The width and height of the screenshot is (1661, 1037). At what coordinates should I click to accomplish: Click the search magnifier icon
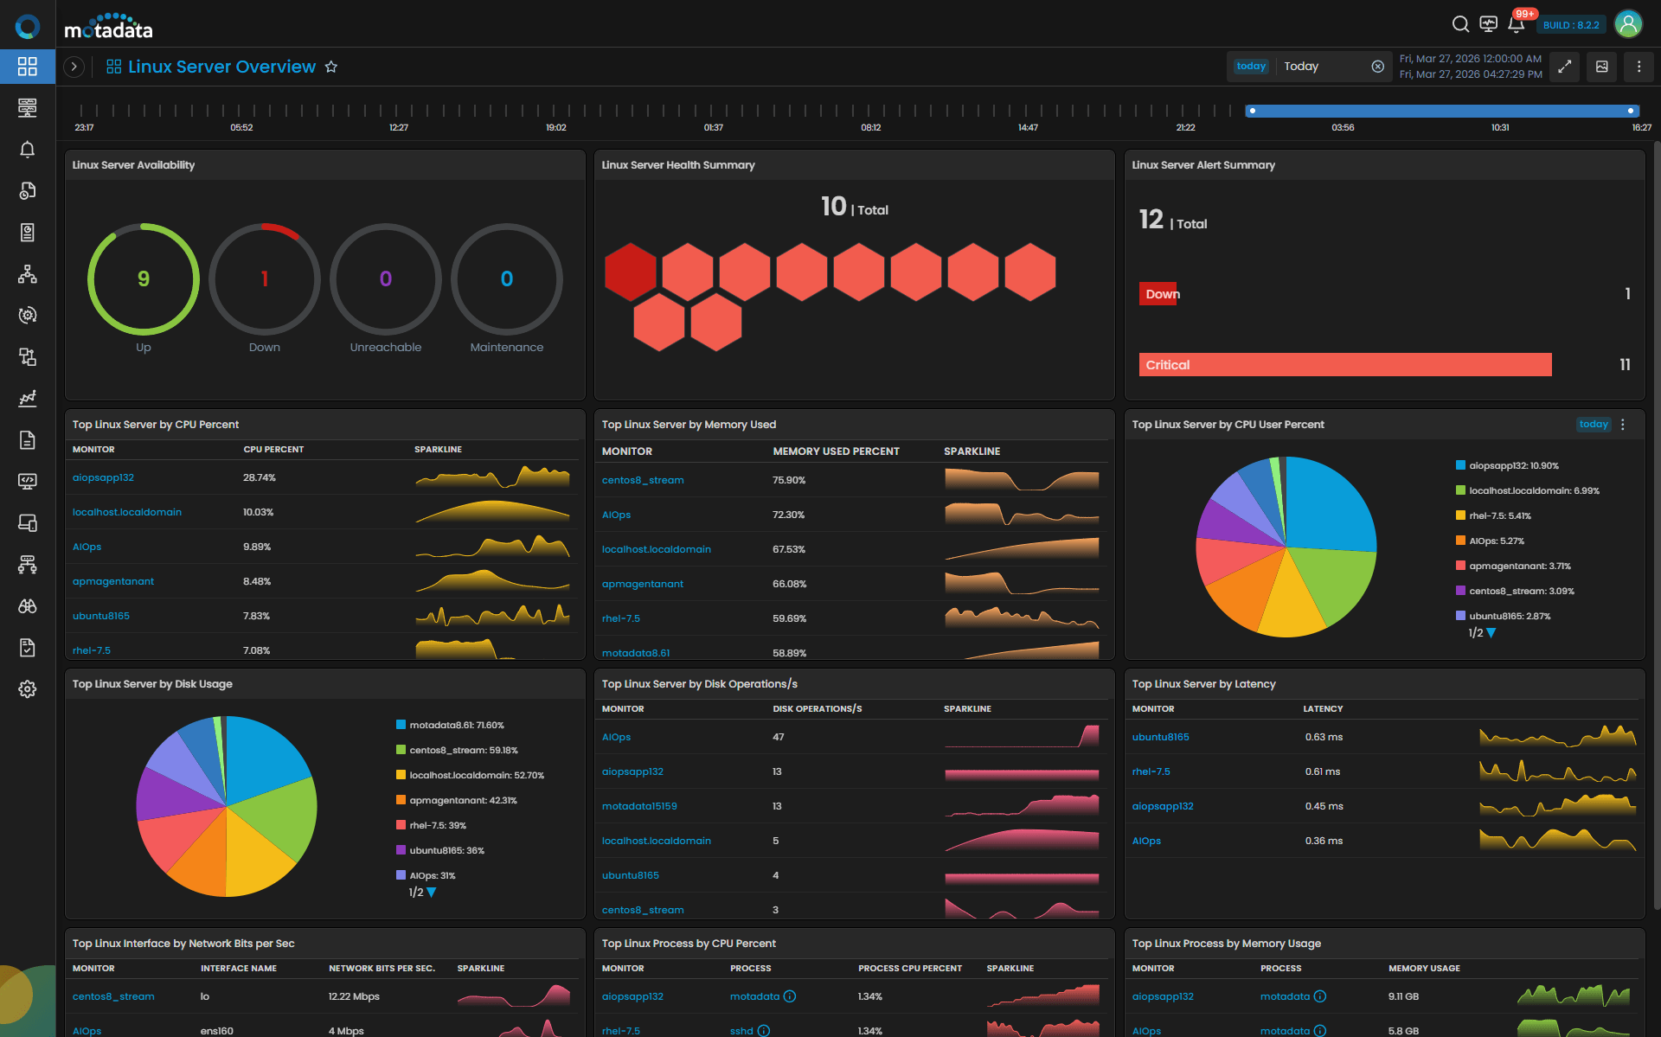(1460, 24)
